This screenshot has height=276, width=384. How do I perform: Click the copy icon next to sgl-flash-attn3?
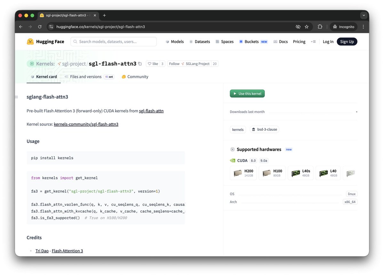point(140,64)
